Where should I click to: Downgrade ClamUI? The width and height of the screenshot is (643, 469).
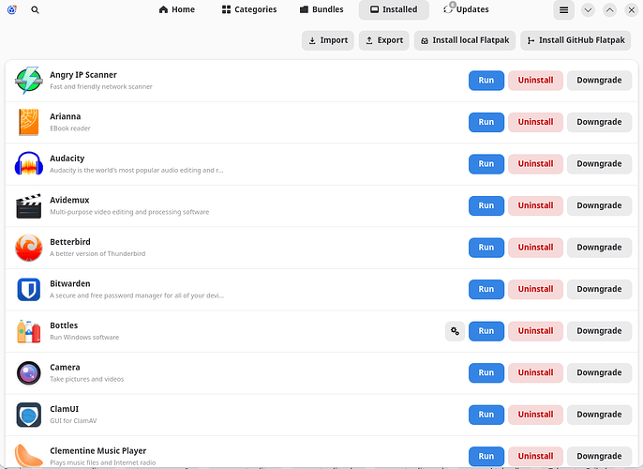(599, 415)
